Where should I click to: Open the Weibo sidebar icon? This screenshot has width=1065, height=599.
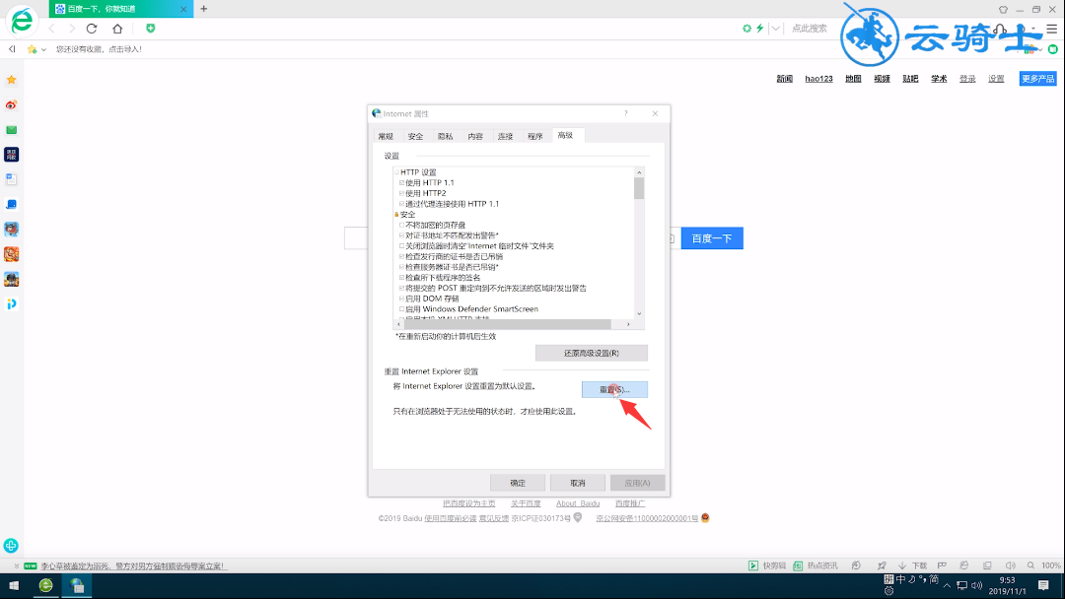pyautogui.click(x=12, y=105)
